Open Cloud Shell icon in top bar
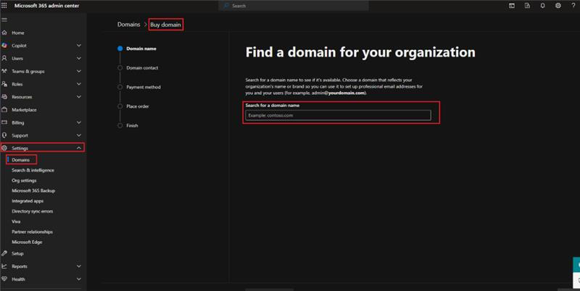This screenshot has width=580, height=291. (512, 6)
